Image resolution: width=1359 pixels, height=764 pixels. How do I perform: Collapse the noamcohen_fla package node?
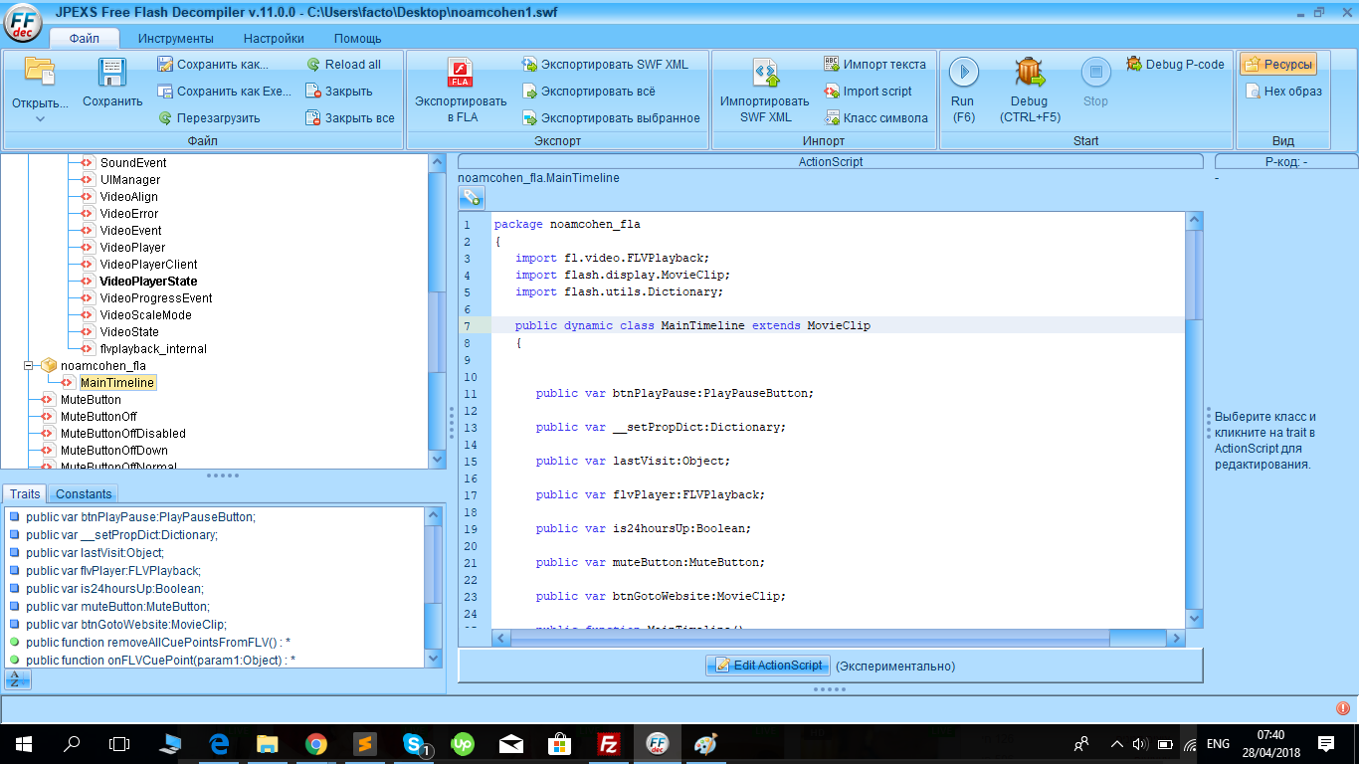[x=29, y=366]
